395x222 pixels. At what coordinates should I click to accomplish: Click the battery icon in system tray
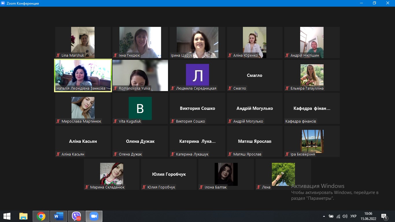tap(331, 216)
